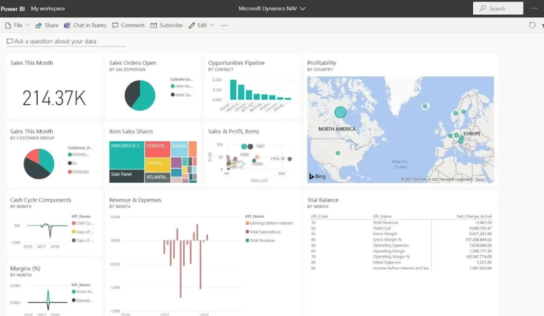Click the Subscribe envelope icon

(x=154, y=25)
